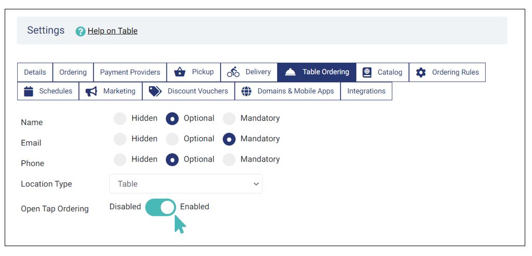Toggle the Open Tap Ordering switch

pos(161,207)
